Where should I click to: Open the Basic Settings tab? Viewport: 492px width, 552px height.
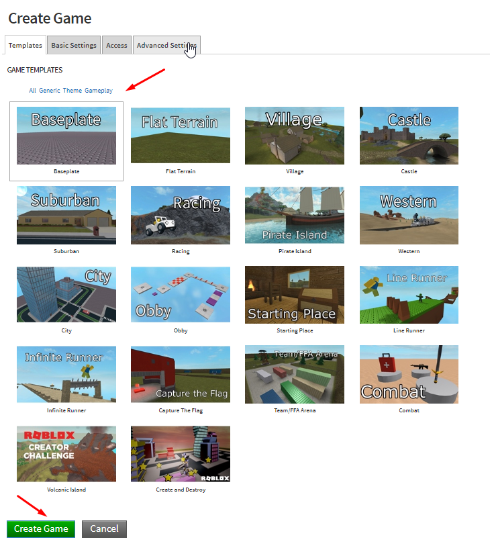pos(74,45)
